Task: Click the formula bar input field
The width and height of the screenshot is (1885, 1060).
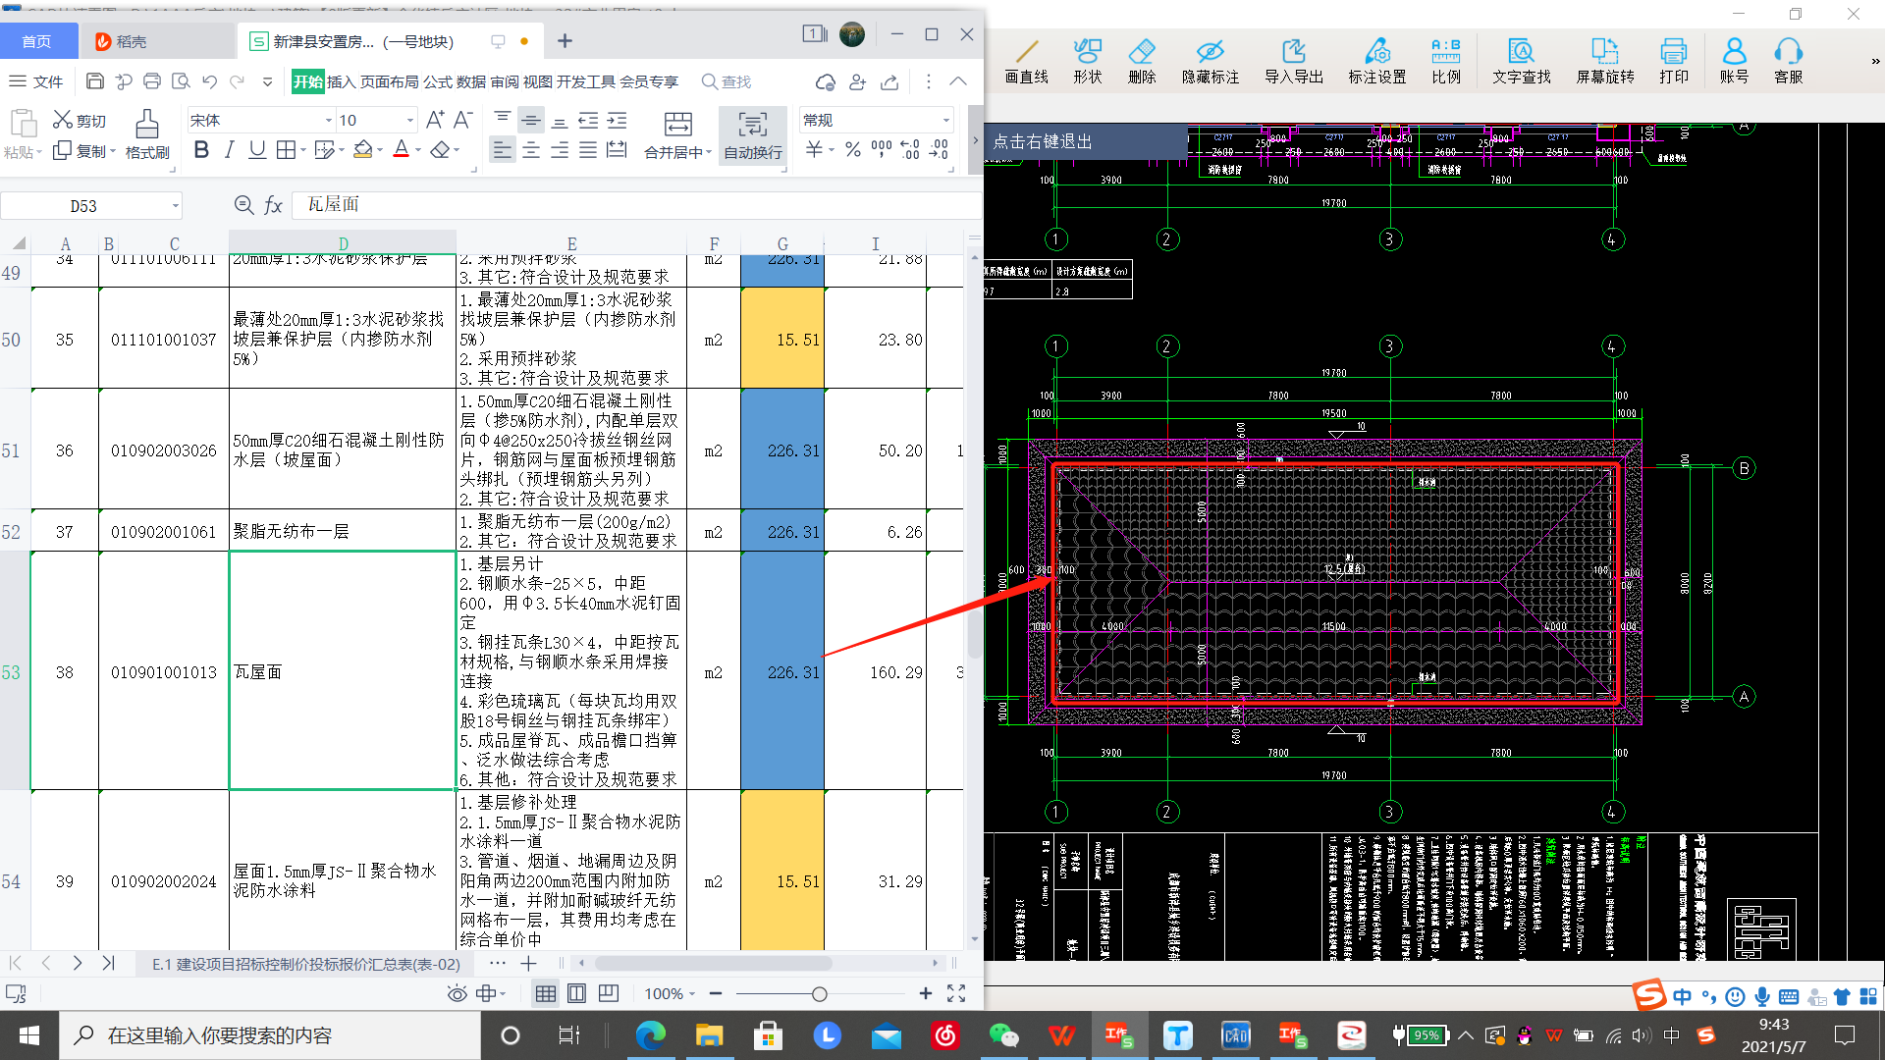Action: [x=638, y=204]
